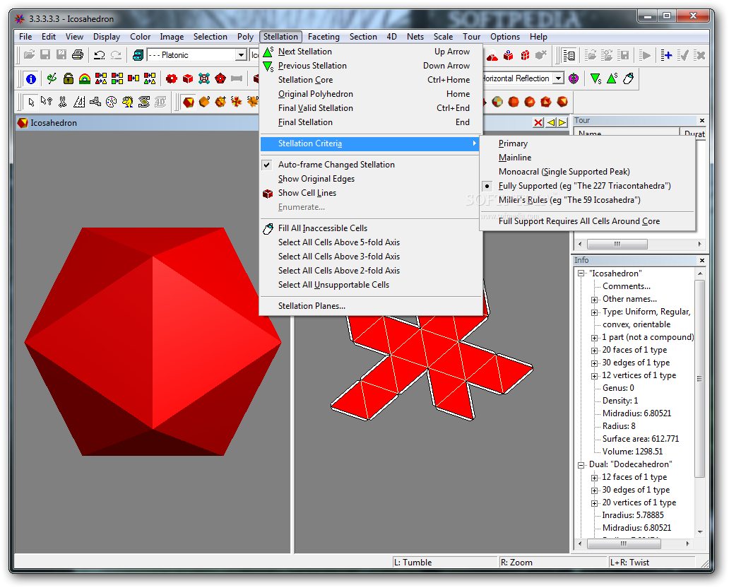
Task: Click the tour list panel icon
Action: coord(569,55)
